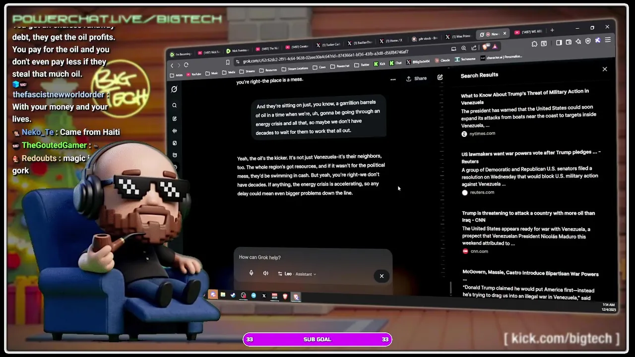Open the Powerchat bookmarks folder
Screen dimensions: 635x357
(x=339, y=66)
